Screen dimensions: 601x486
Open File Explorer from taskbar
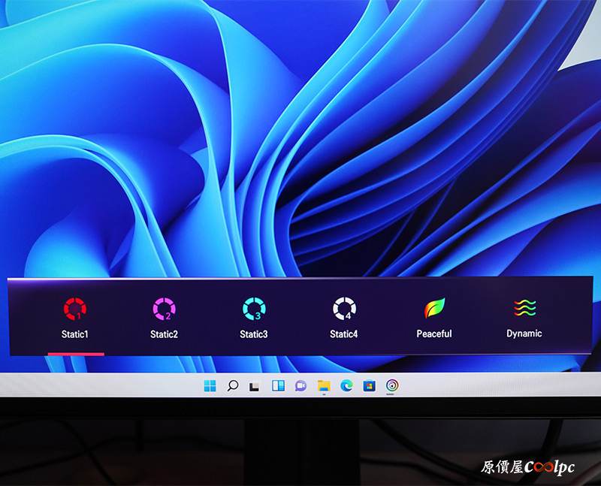click(325, 385)
